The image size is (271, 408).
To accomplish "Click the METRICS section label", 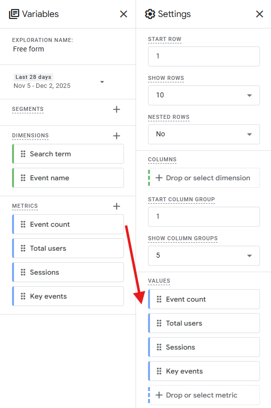I will click(25, 206).
